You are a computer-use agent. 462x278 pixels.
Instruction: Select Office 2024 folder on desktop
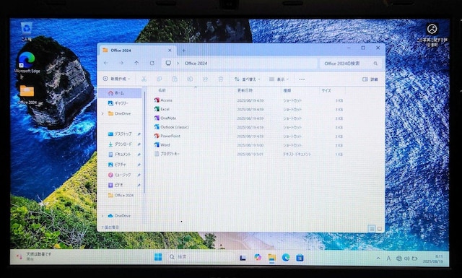(27, 95)
